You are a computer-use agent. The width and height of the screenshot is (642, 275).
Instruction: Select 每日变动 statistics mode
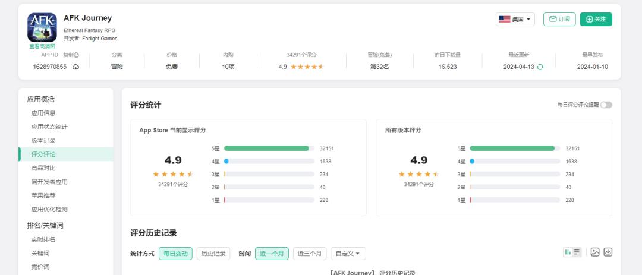click(175, 254)
